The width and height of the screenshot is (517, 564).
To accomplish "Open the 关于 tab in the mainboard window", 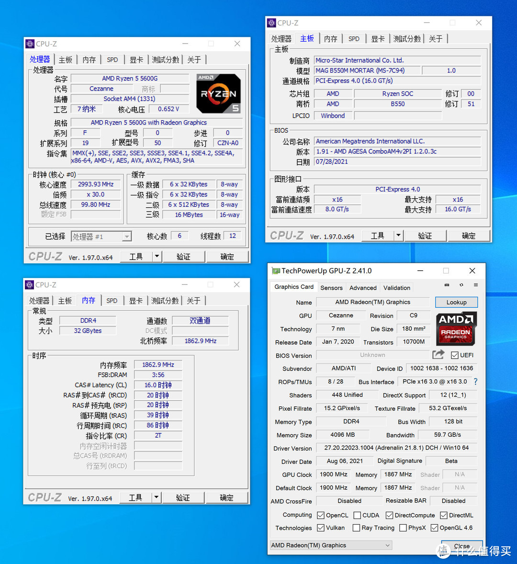I will coord(436,39).
